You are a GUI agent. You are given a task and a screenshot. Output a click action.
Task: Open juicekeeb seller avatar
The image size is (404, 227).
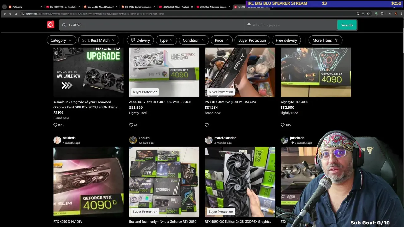[284, 140]
